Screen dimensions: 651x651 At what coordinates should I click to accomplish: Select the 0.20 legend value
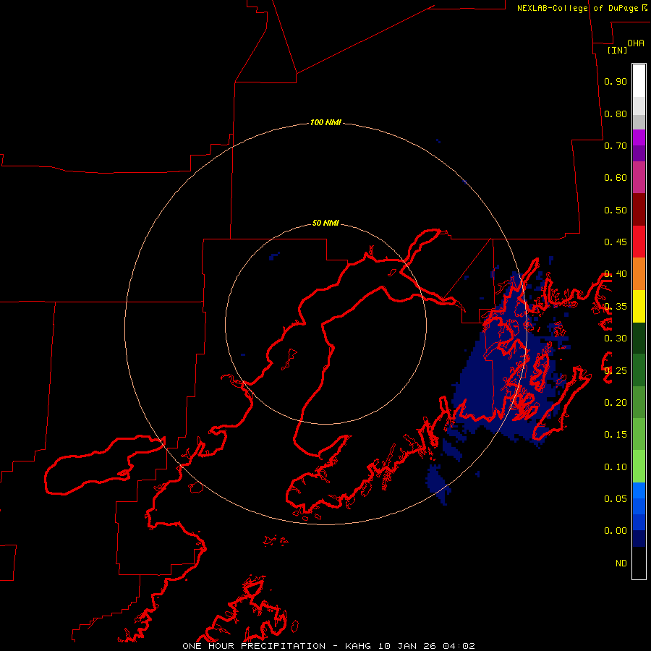(616, 403)
